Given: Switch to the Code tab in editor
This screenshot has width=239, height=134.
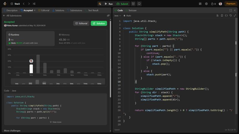Looking at the screenshot, I should 119,10.
